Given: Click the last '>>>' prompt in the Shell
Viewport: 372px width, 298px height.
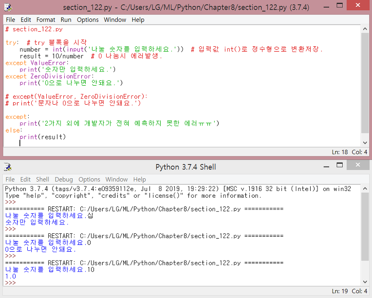Looking at the screenshot, I should pos(10,283).
